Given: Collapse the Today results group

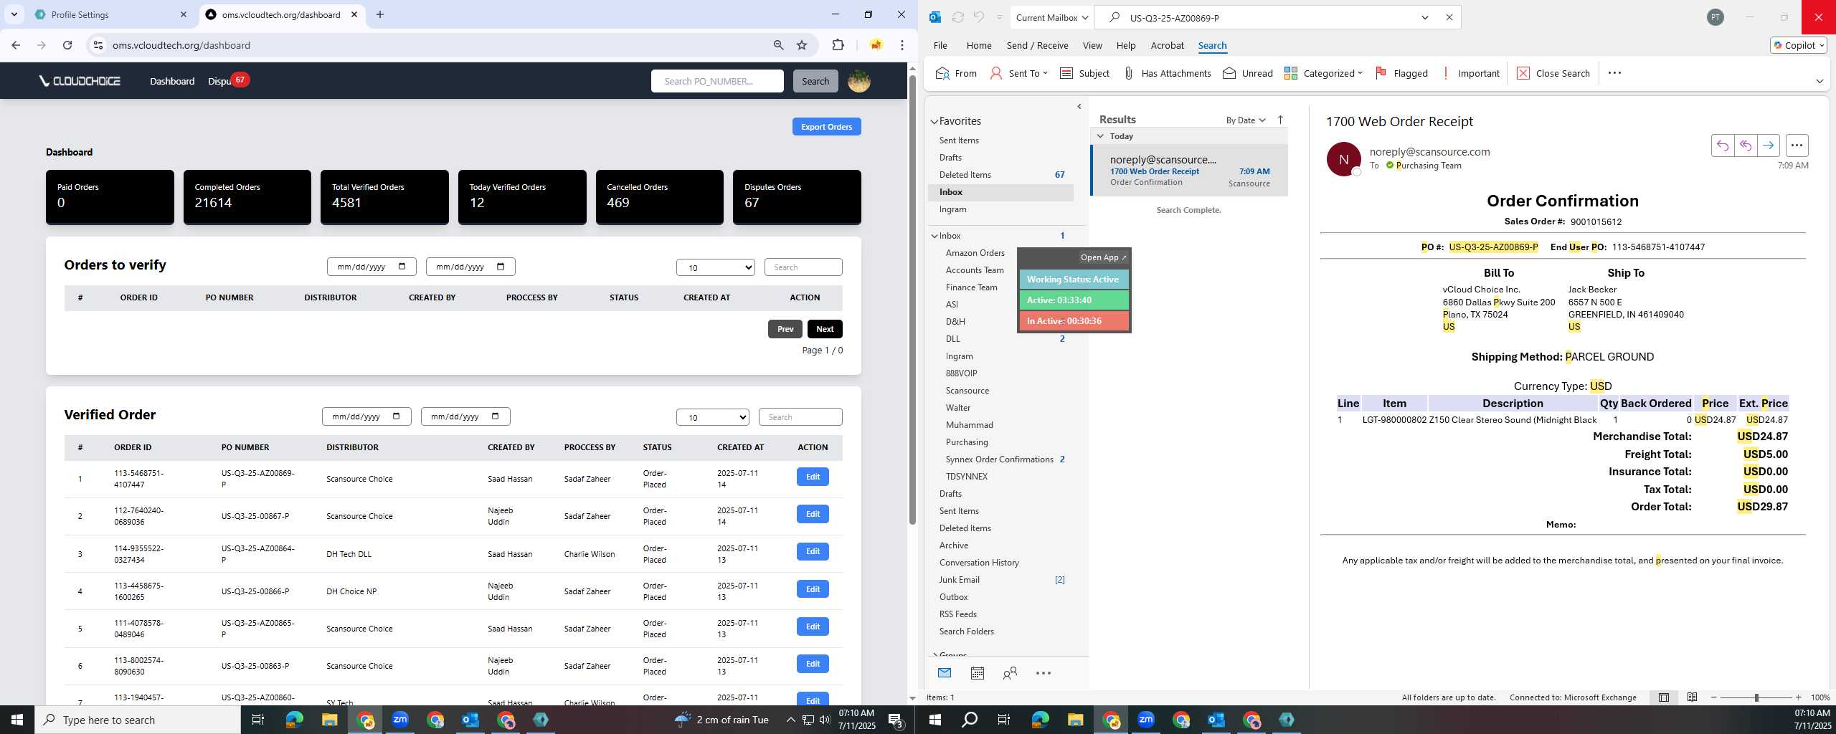Looking at the screenshot, I should tap(1100, 136).
